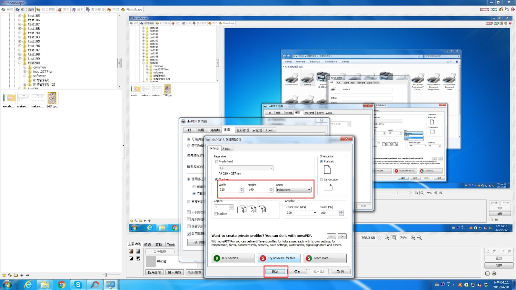Viewport: 516px width, 290px height.
Task: Click the negative (inverted diagonal) effect icon
Action: click(x=138, y=258)
